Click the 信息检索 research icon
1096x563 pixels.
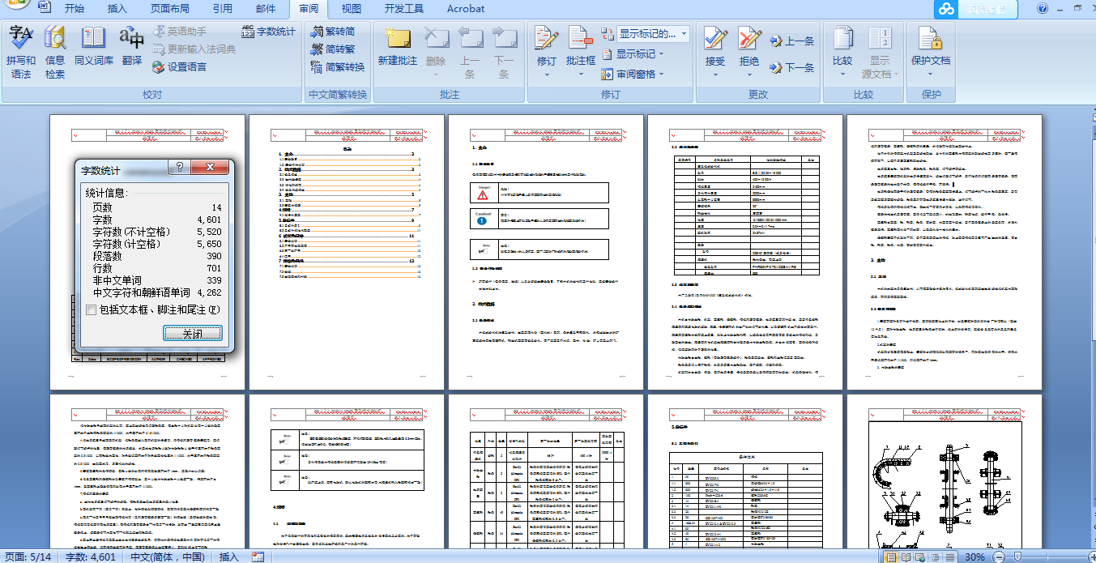(x=55, y=52)
